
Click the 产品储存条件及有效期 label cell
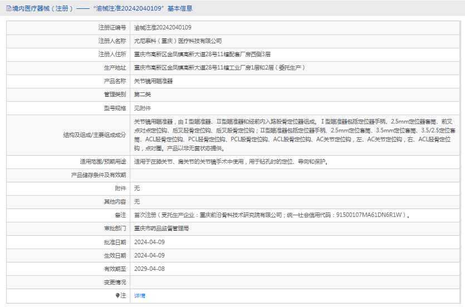(68, 175)
